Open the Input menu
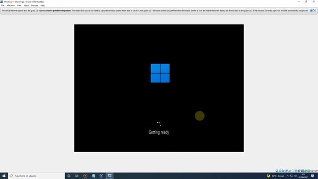The image size is (318, 179). coord(26,5)
